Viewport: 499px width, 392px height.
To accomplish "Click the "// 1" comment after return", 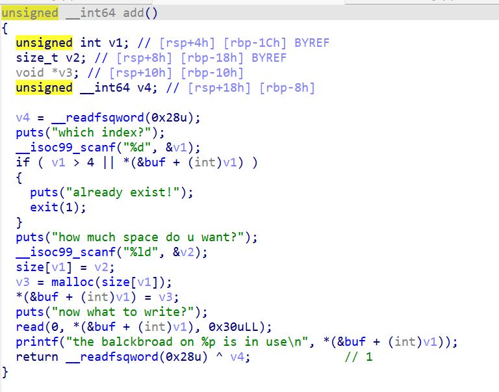I will pyautogui.click(x=359, y=357).
